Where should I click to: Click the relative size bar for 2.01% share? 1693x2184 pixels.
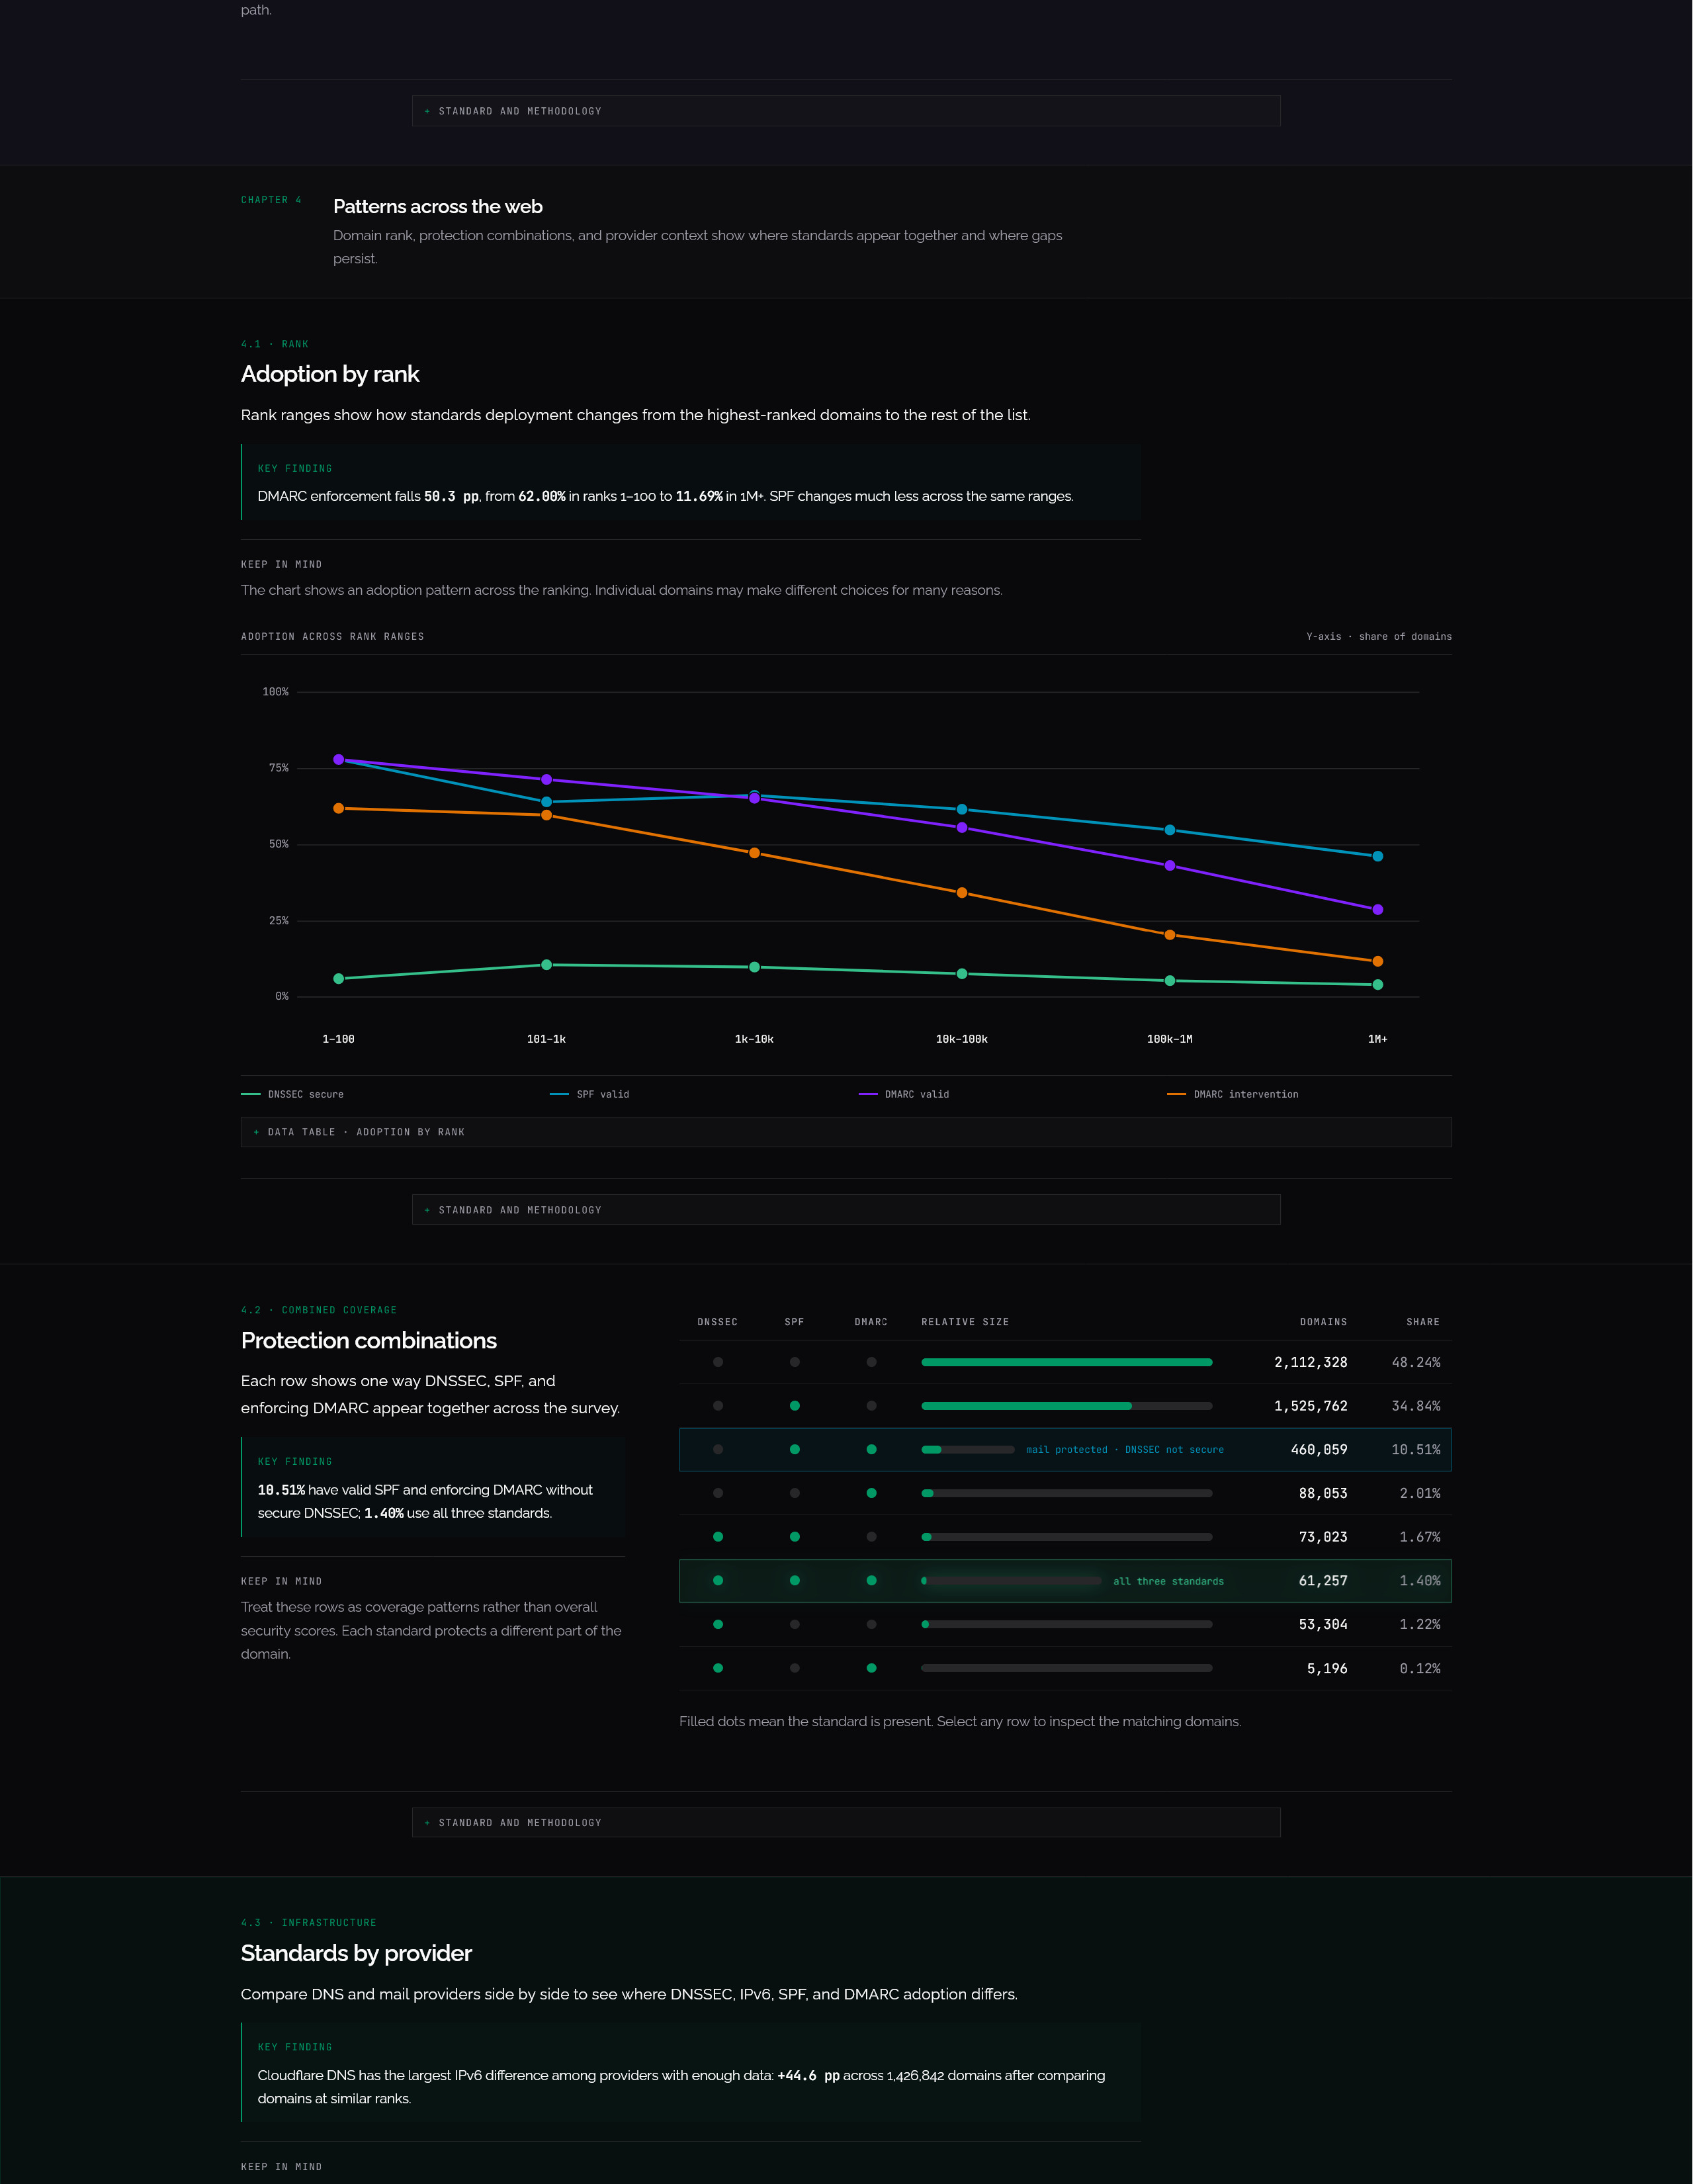tap(1067, 1493)
